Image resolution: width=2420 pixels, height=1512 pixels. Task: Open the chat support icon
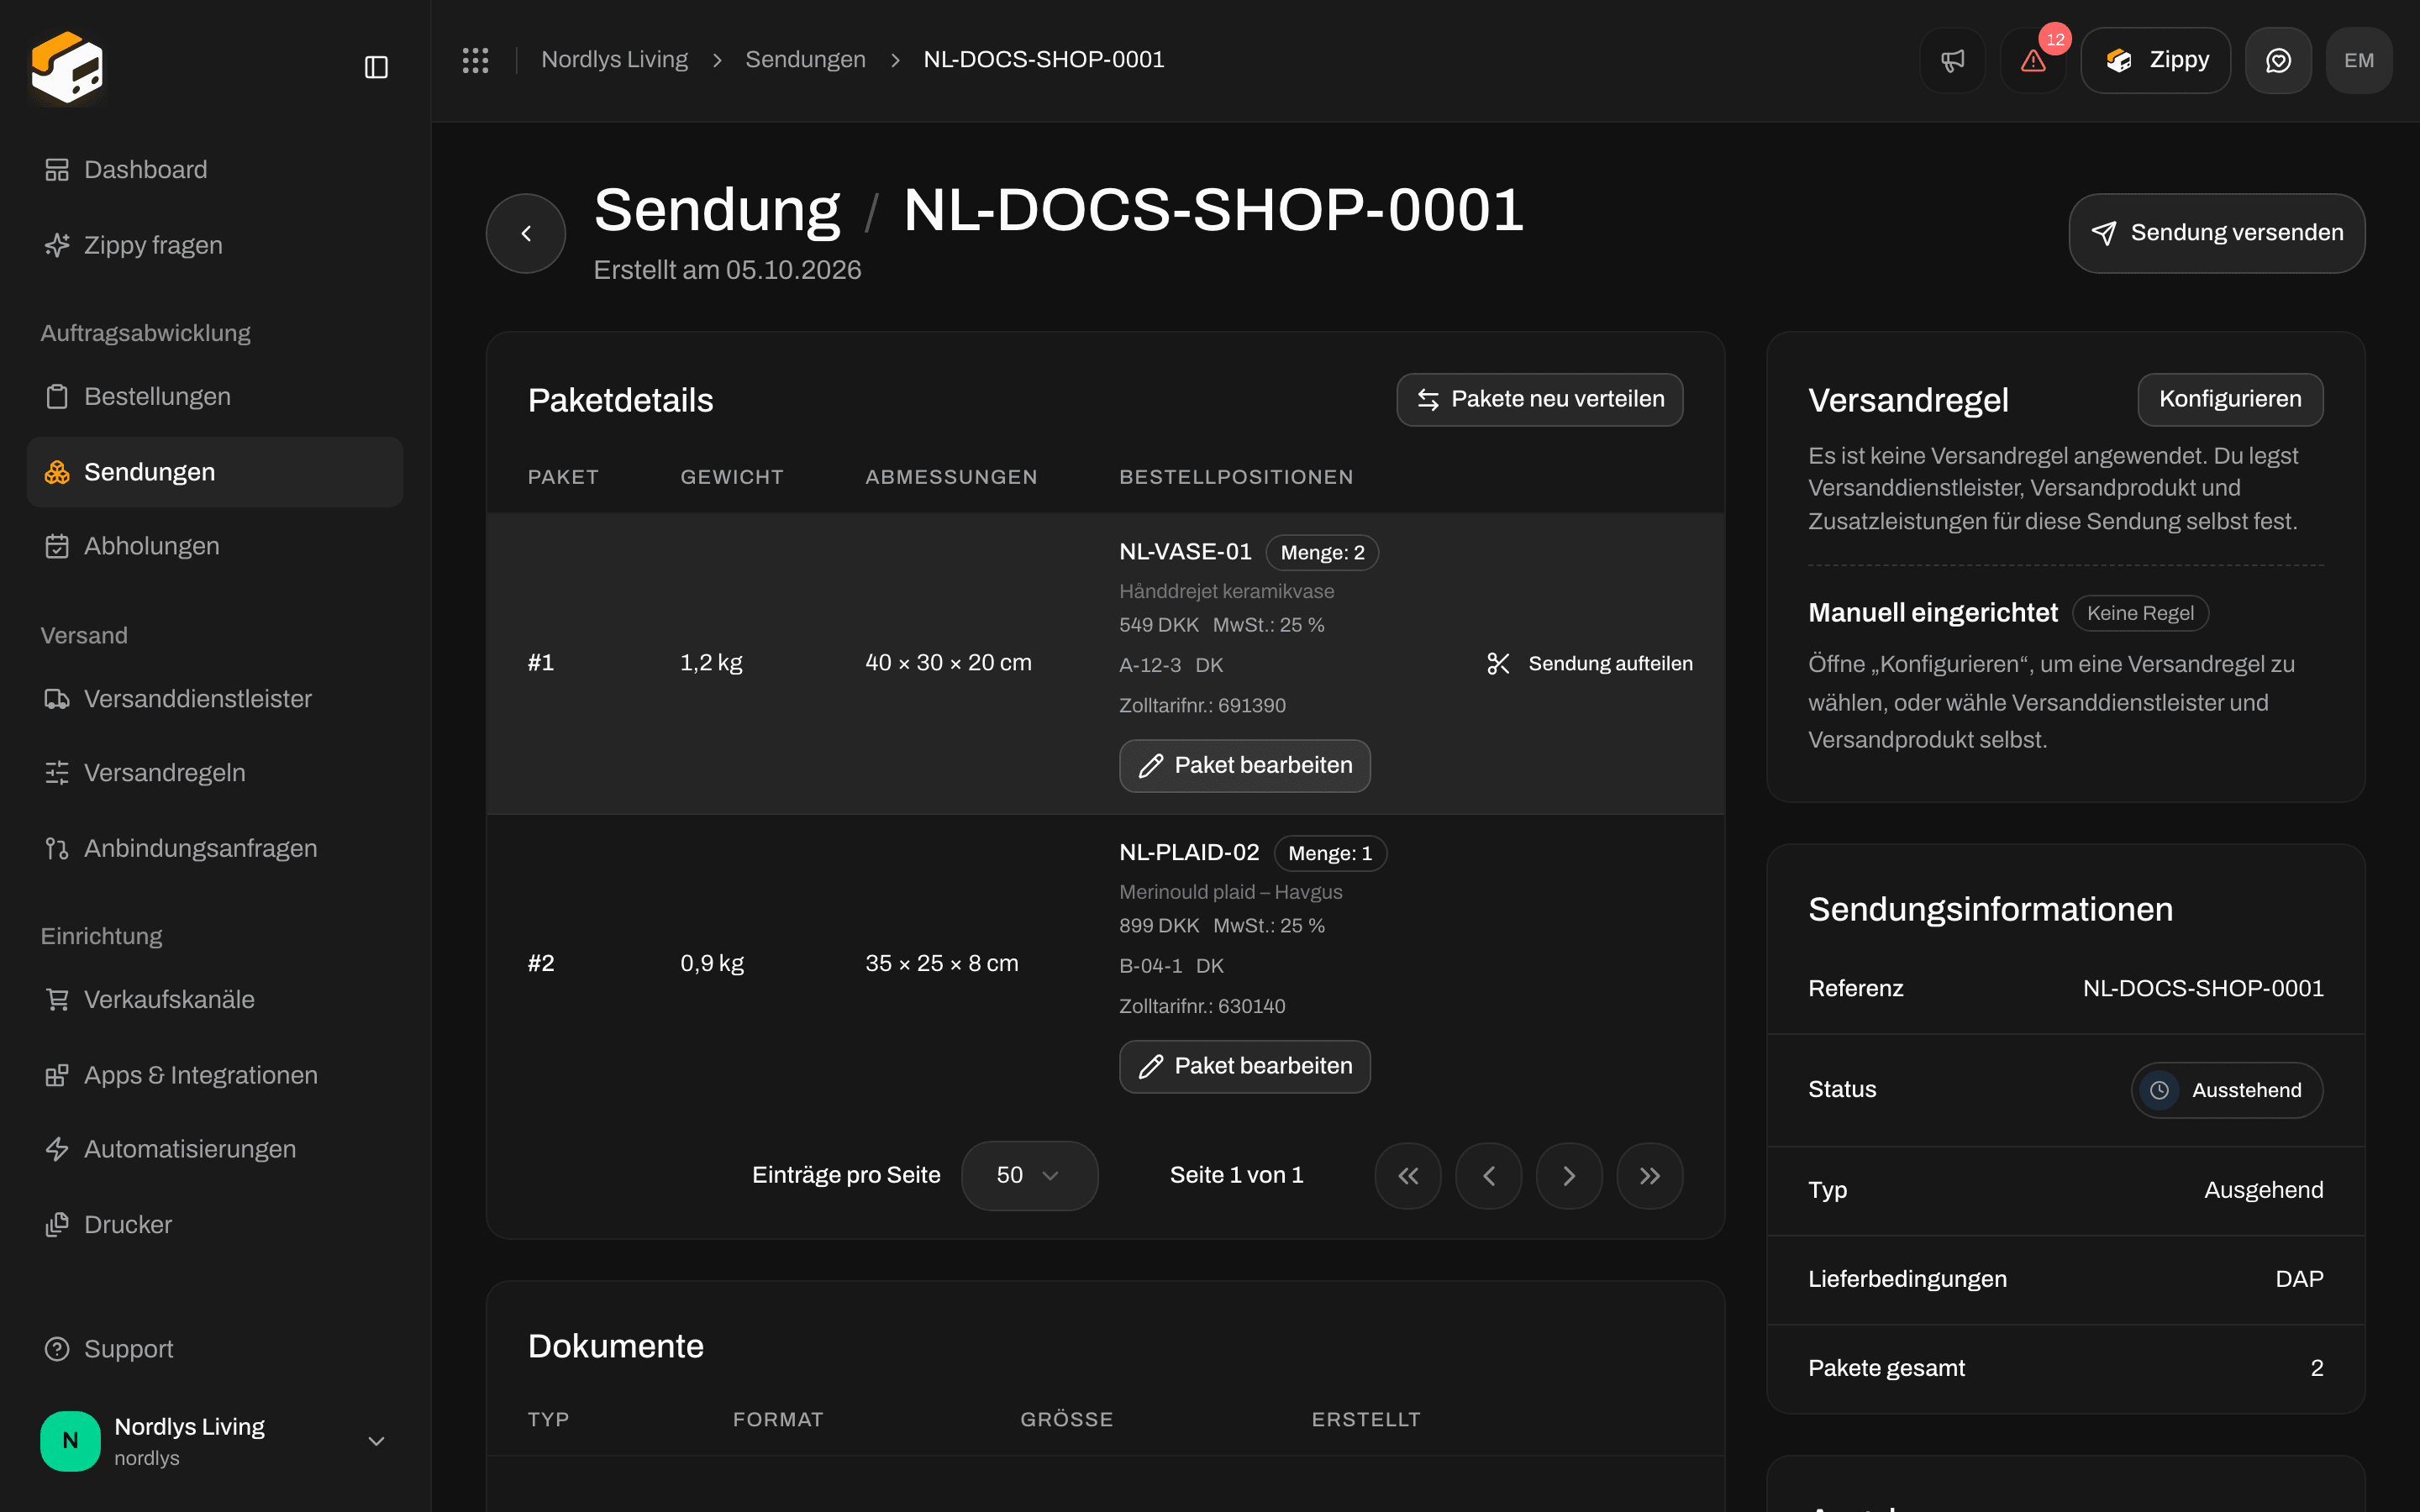(2278, 60)
